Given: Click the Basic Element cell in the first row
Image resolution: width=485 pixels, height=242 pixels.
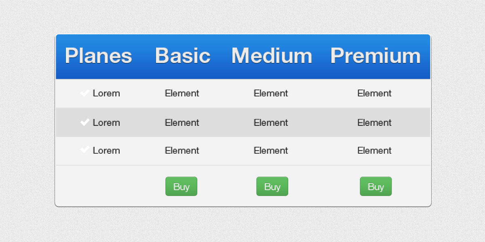Looking at the screenshot, I should (x=182, y=94).
